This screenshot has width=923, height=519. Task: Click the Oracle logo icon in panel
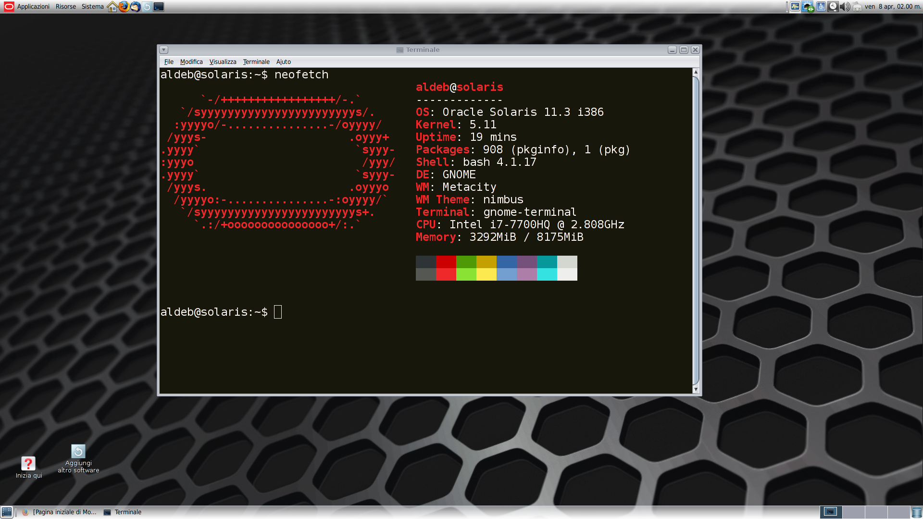(x=9, y=7)
